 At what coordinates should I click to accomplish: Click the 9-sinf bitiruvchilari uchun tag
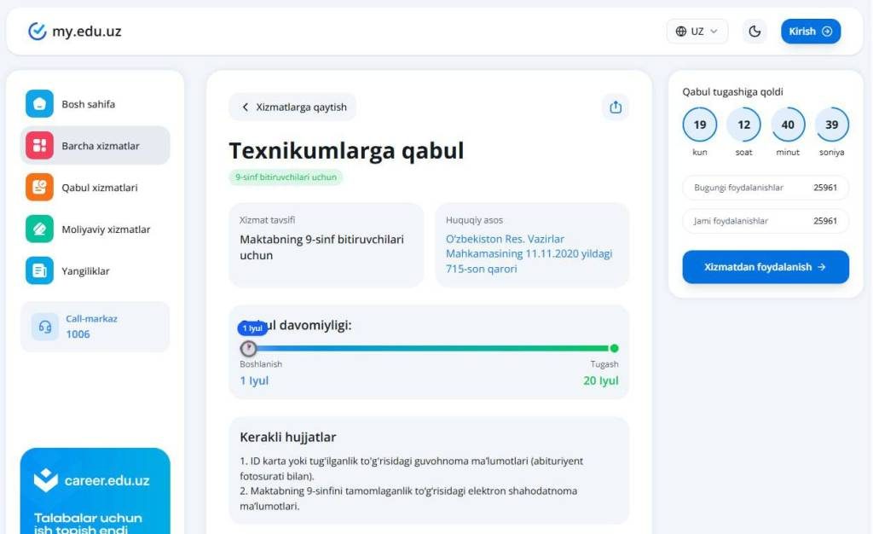point(286,177)
